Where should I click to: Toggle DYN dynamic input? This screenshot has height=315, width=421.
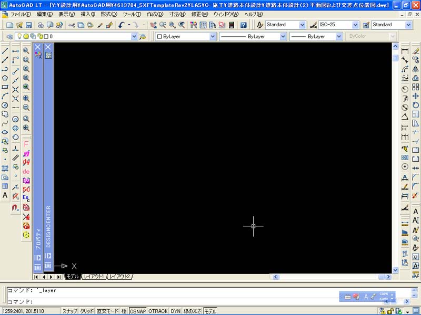pyautogui.click(x=176, y=311)
